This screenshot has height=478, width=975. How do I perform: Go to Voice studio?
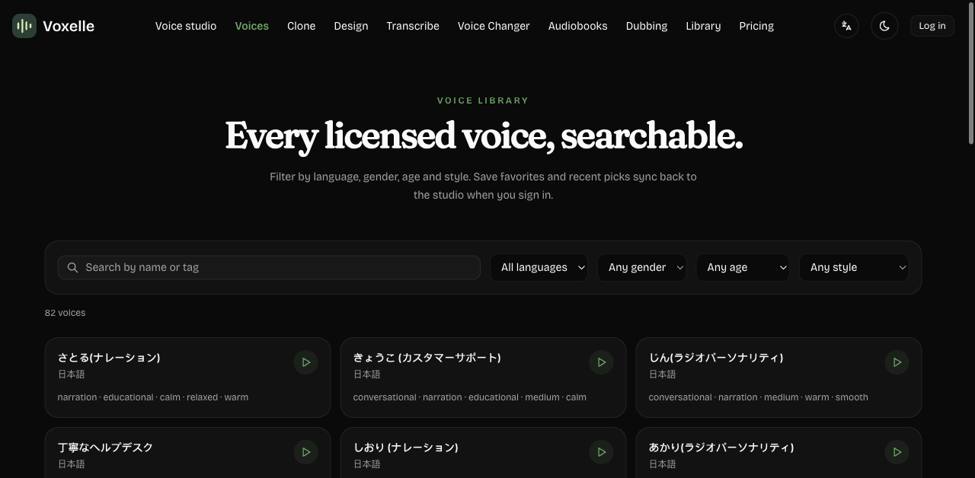tap(186, 26)
